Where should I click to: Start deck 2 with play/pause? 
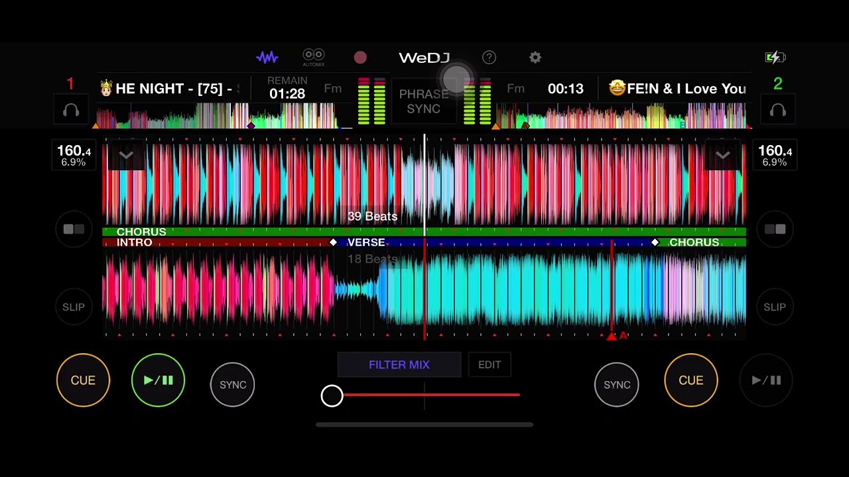coord(766,380)
